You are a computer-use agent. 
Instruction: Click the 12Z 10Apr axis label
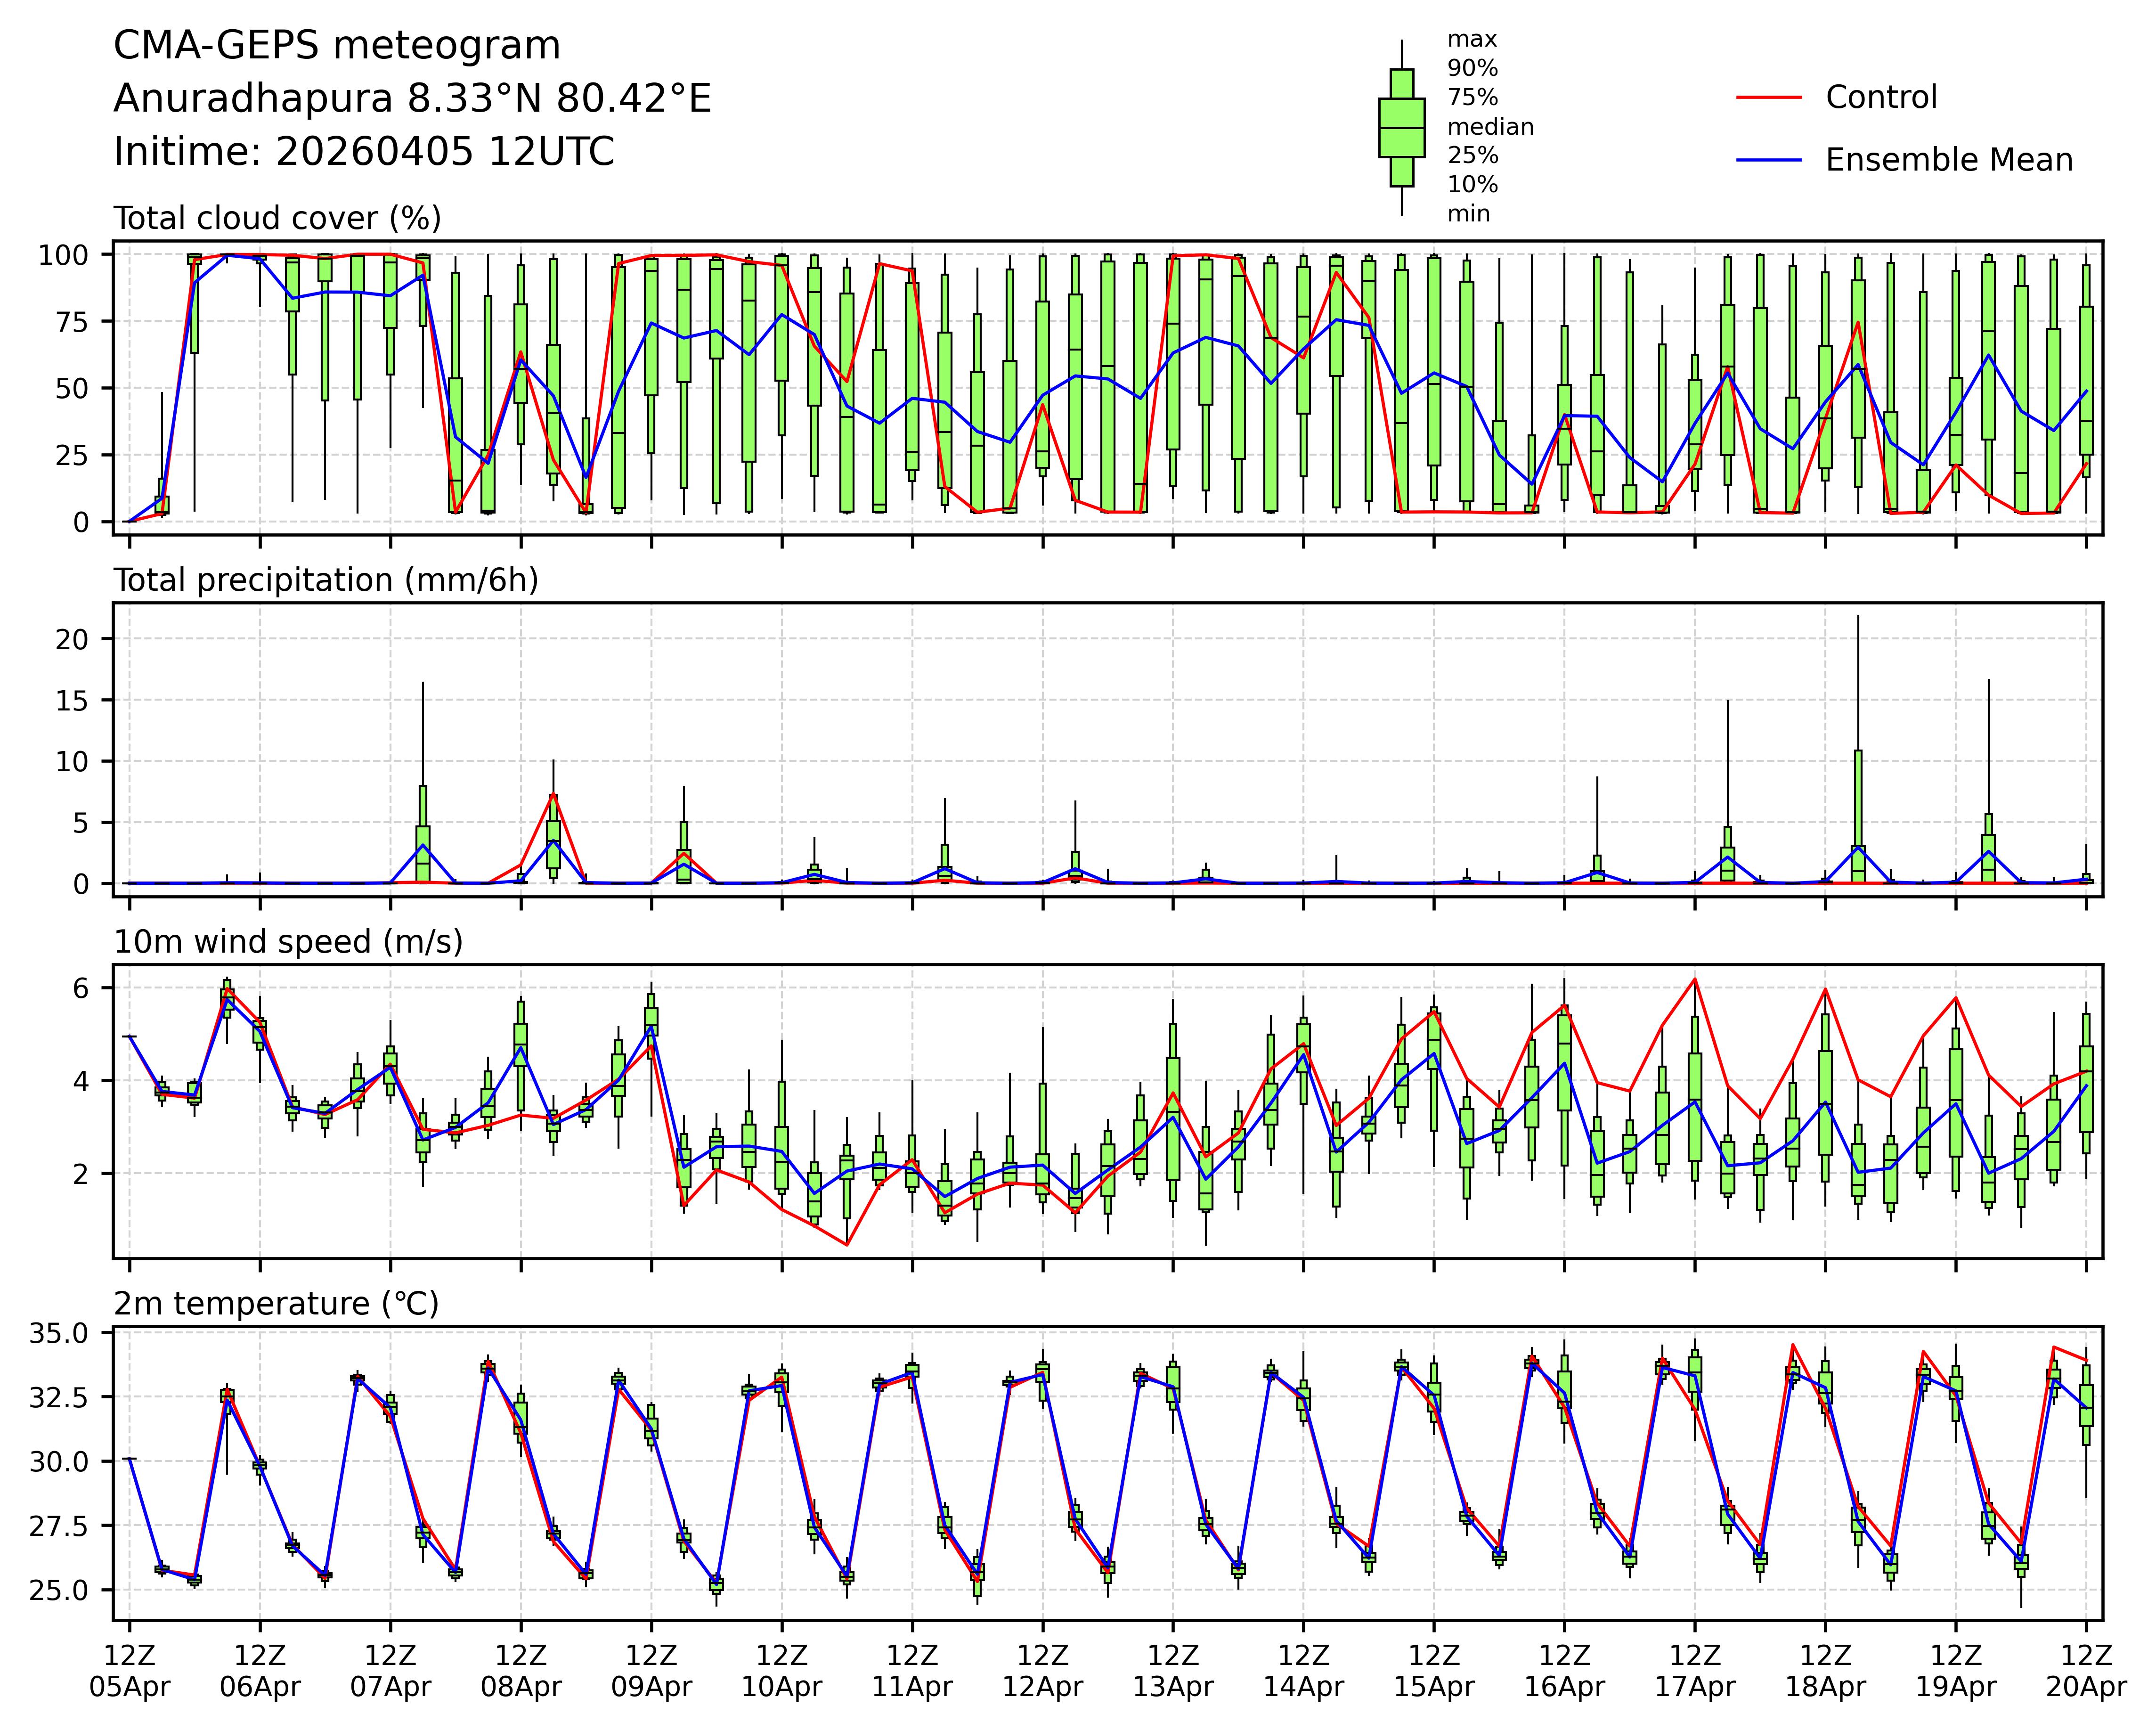(x=781, y=1671)
